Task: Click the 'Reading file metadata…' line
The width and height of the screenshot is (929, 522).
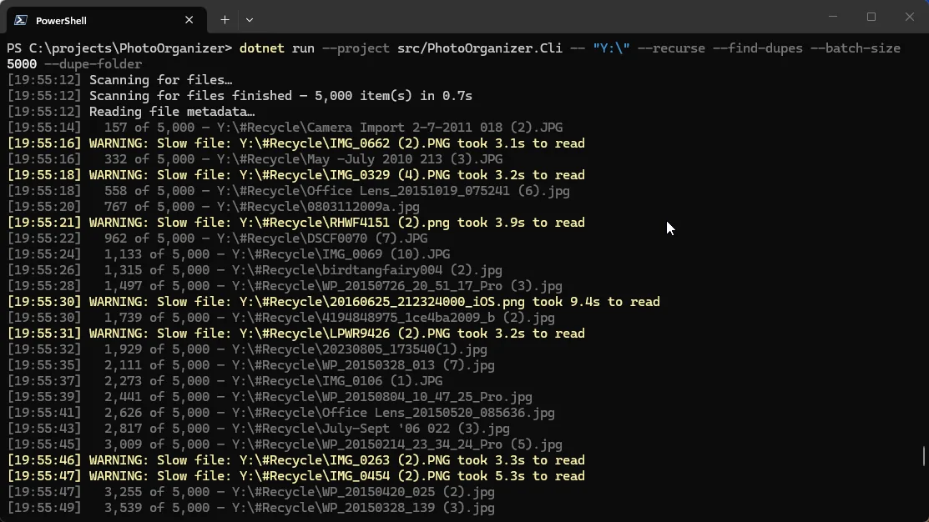Action: tap(131, 112)
